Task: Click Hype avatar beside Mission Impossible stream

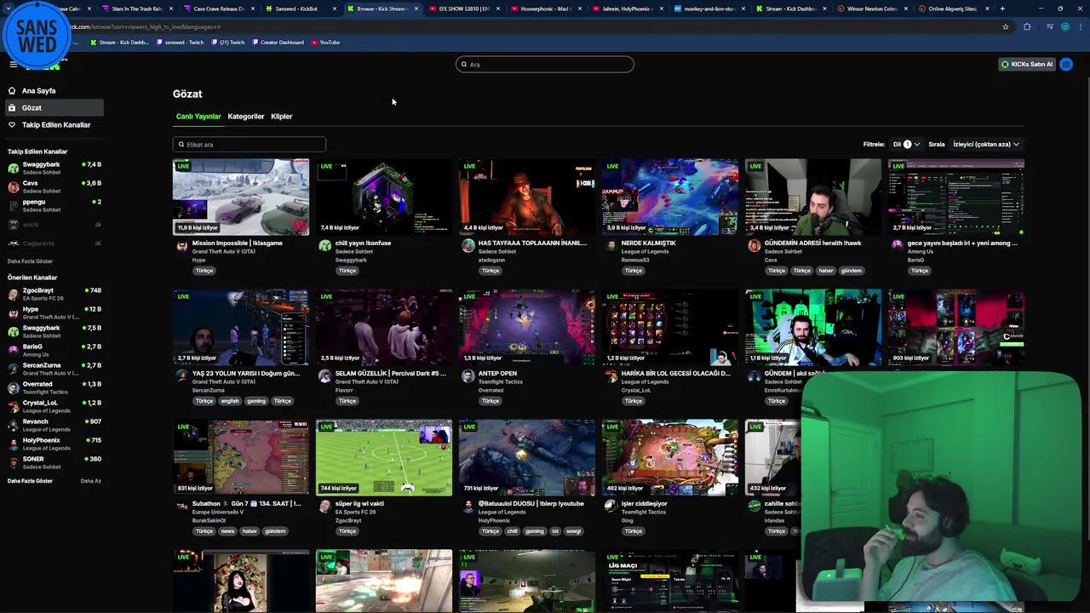Action: click(x=181, y=246)
